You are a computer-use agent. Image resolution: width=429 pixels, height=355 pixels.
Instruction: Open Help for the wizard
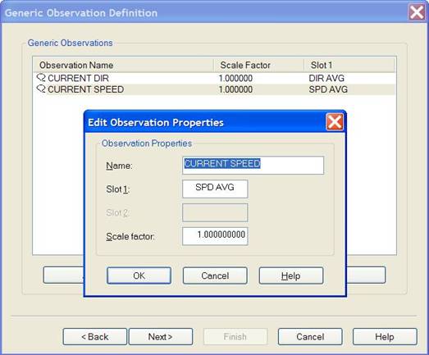pos(385,337)
